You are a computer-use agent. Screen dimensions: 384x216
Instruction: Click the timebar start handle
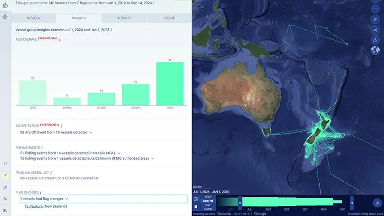coord(240,203)
